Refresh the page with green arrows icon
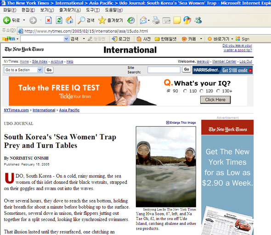Image resolution: width=271 pixels, height=235 pixels. pyautogui.click(x=59, y=20)
